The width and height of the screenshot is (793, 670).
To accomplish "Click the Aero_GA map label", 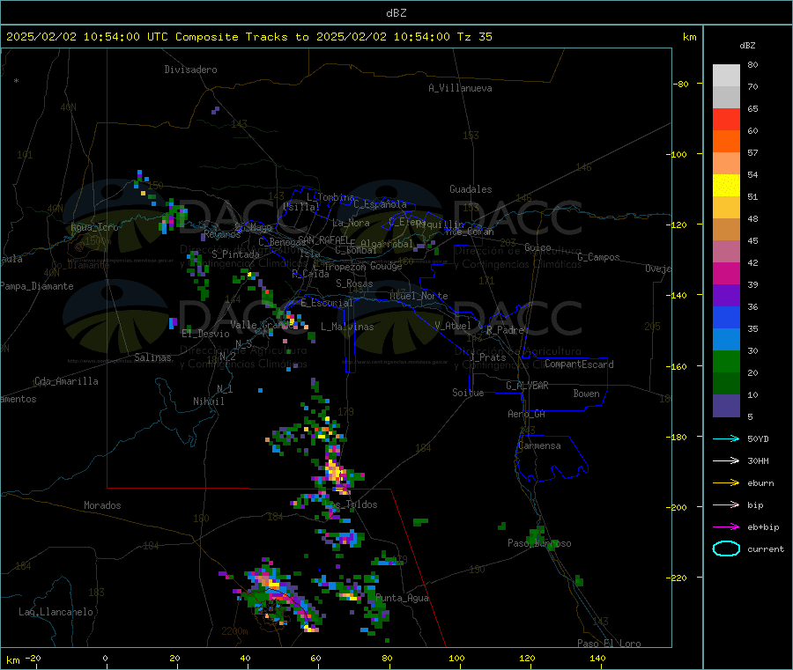I will coord(527,414).
